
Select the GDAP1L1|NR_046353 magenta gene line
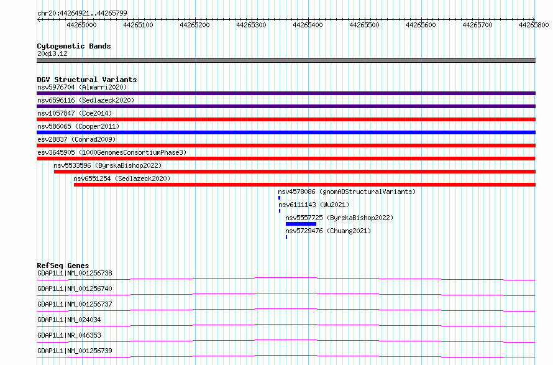(286, 341)
